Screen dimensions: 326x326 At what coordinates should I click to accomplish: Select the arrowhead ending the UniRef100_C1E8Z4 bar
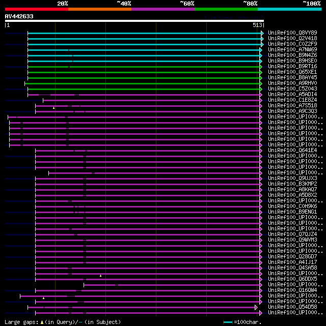pyautogui.click(x=261, y=100)
